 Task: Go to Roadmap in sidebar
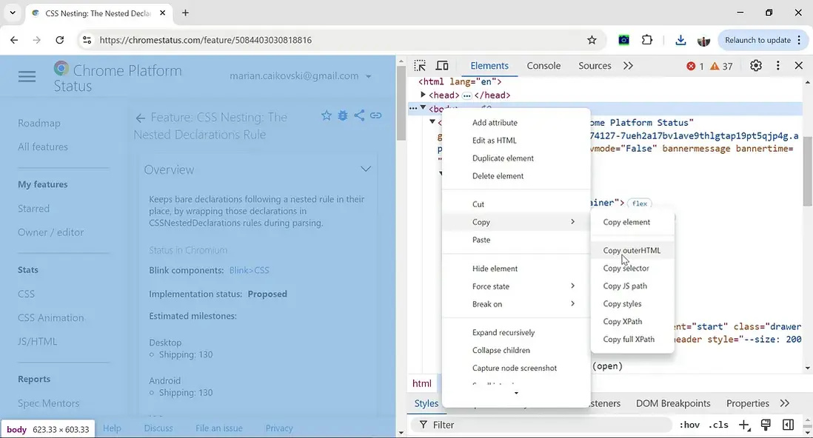coord(39,124)
